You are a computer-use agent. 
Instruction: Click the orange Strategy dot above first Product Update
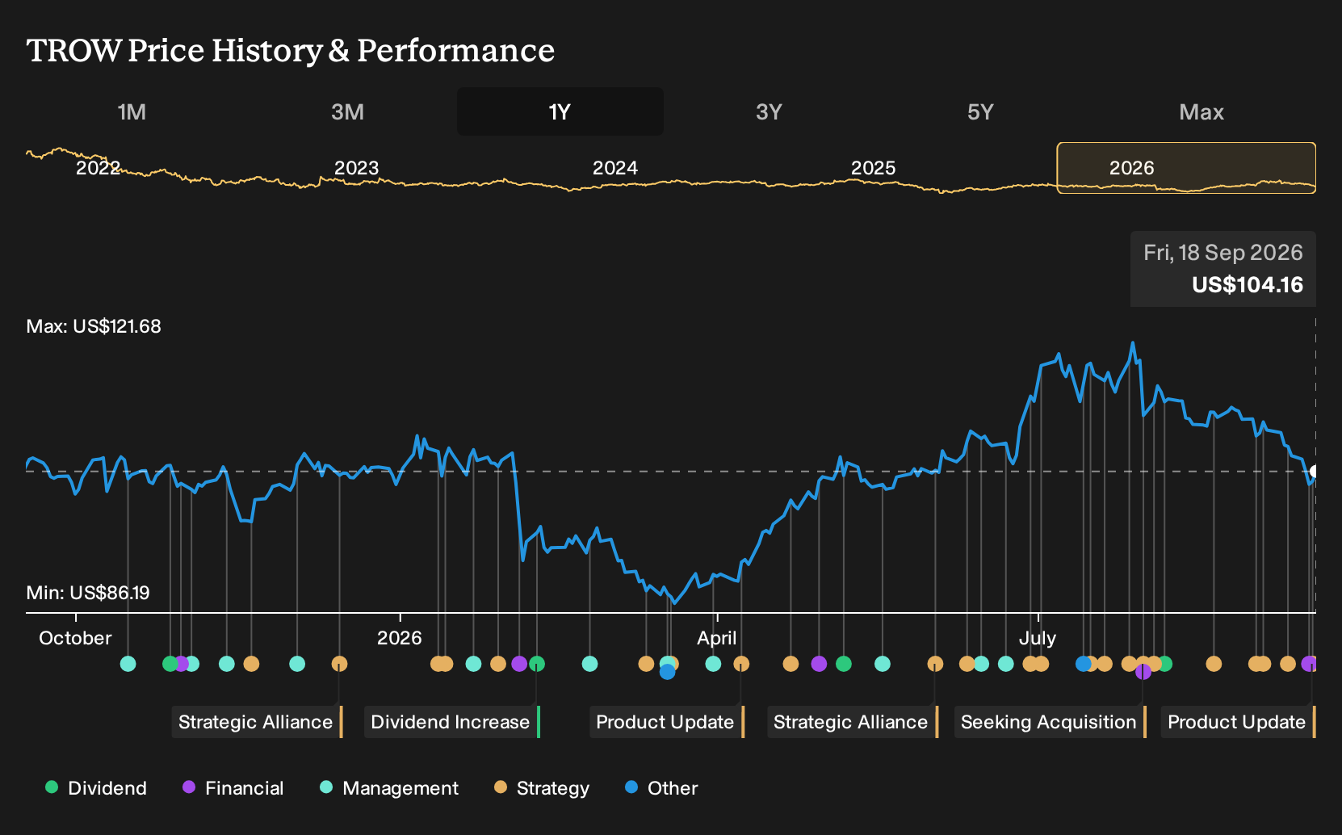[x=741, y=664]
